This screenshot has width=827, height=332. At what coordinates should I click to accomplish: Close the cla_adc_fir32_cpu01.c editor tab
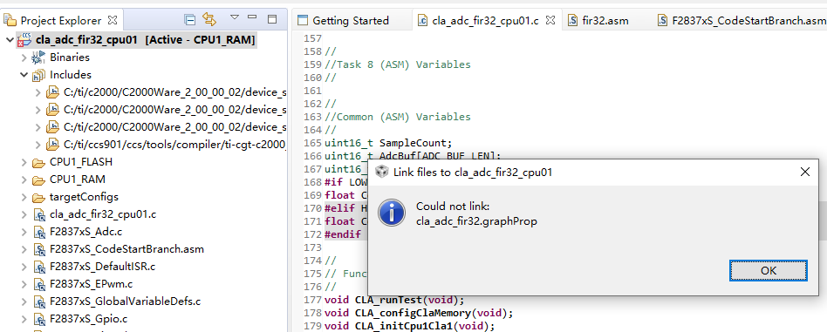tap(550, 20)
